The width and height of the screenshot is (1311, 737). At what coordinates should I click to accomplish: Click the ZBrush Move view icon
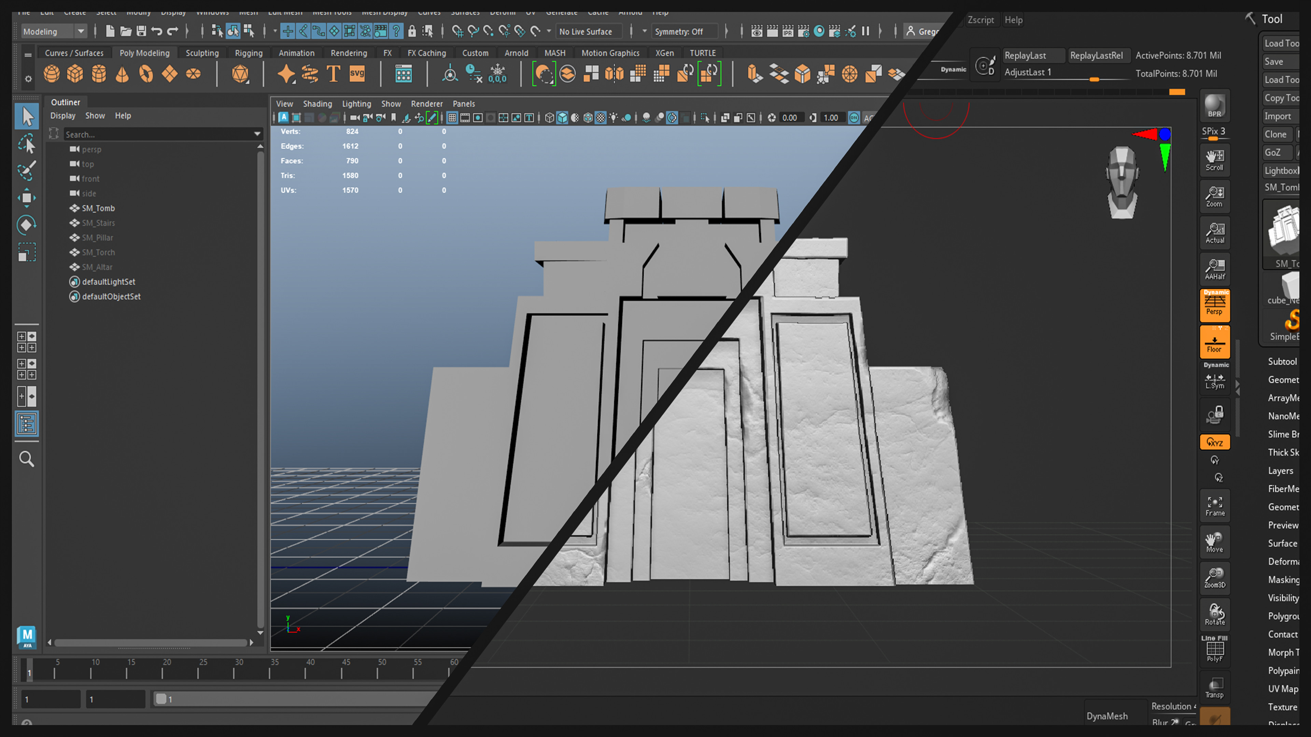coord(1215,542)
